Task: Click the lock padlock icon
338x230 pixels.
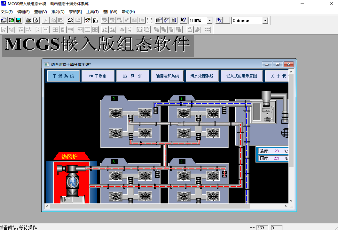Action: (190, 29)
